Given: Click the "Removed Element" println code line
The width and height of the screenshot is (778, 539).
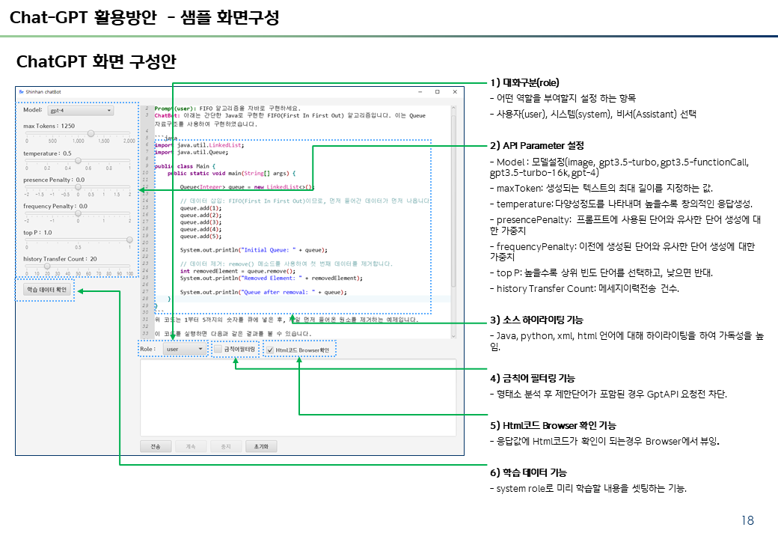Looking at the screenshot, I should (272, 278).
